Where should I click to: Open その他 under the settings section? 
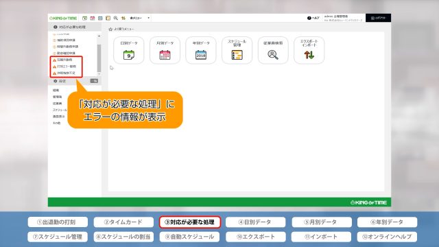click(56, 123)
